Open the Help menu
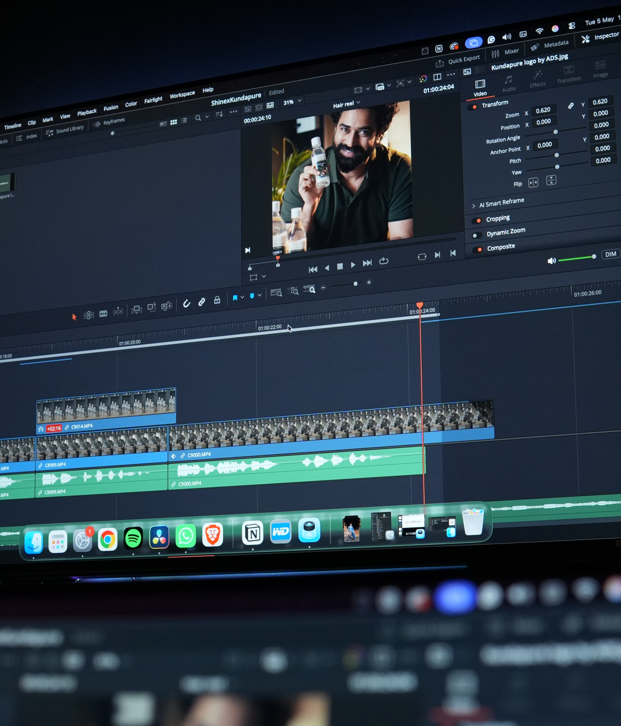This screenshot has width=621, height=726. point(208,90)
